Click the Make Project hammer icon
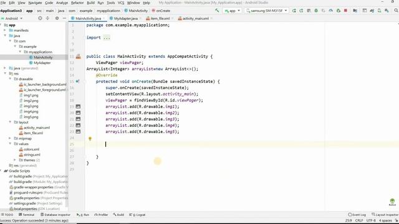The width and height of the screenshot is (399, 224). (x=217, y=11)
